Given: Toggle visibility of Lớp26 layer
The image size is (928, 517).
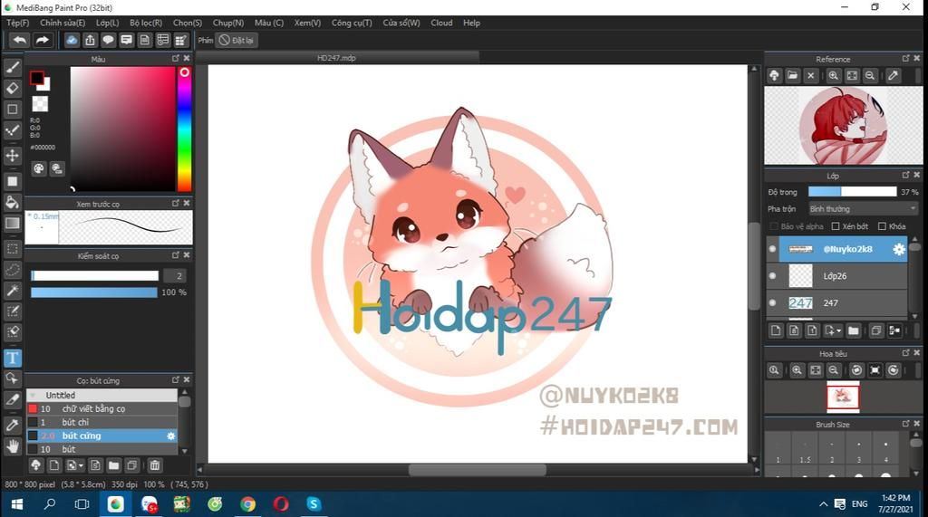Looking at the screenshot, I should (x=772, y=275).
